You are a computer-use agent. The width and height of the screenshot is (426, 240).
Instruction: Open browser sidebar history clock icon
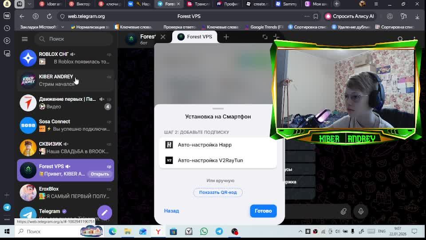pos(7,28)
